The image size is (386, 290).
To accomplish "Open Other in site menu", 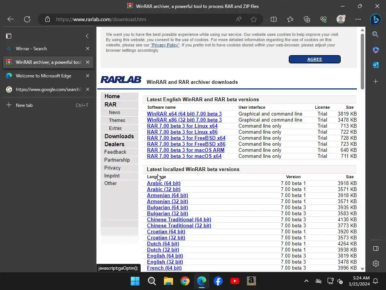I will 110,183.
